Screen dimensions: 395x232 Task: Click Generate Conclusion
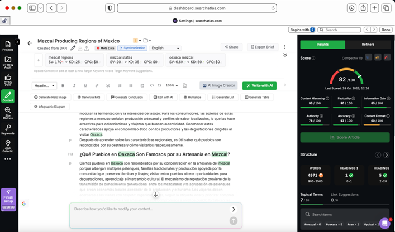[127, 97]
